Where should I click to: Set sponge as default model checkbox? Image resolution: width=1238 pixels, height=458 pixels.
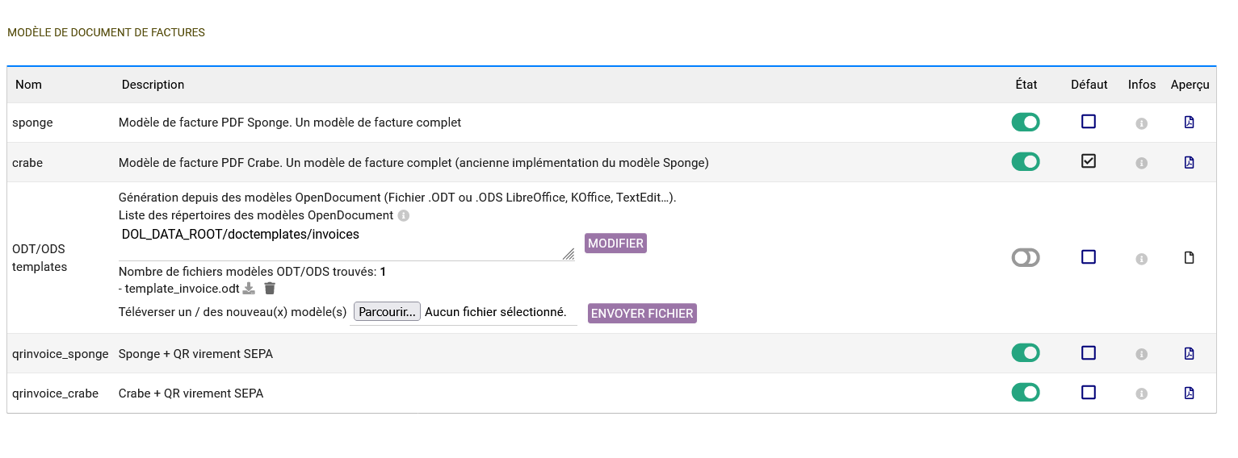pyautogui.click(x=1089, y=122)
